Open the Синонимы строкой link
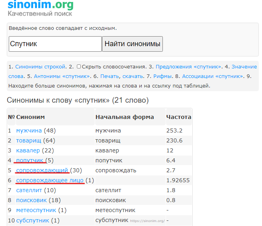The width and height of the screenshot is (262, 226). [x=40, y=67]
